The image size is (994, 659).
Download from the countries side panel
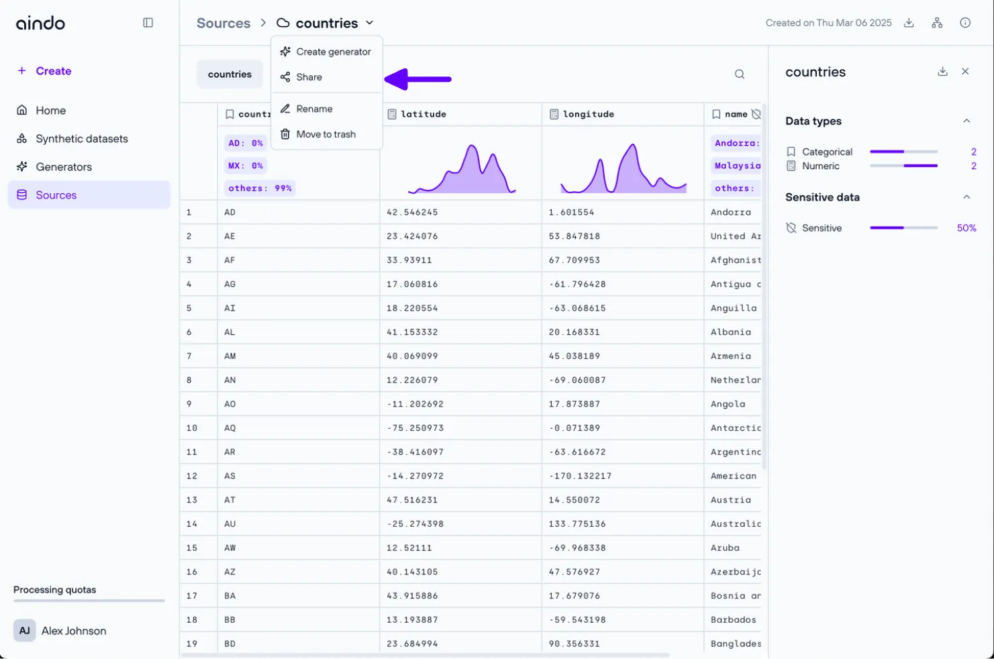942,72
